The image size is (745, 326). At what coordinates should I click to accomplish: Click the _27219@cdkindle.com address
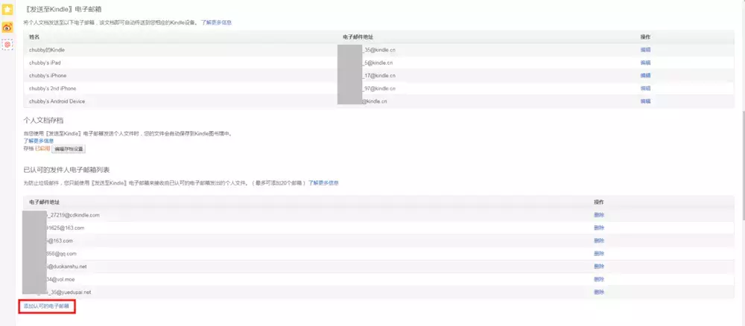pos(73,215)
